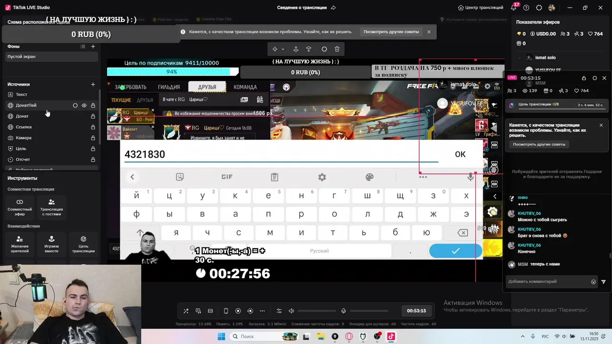
Task: Open notifications bell with 17 badge
Action: (x=514, y=8)
